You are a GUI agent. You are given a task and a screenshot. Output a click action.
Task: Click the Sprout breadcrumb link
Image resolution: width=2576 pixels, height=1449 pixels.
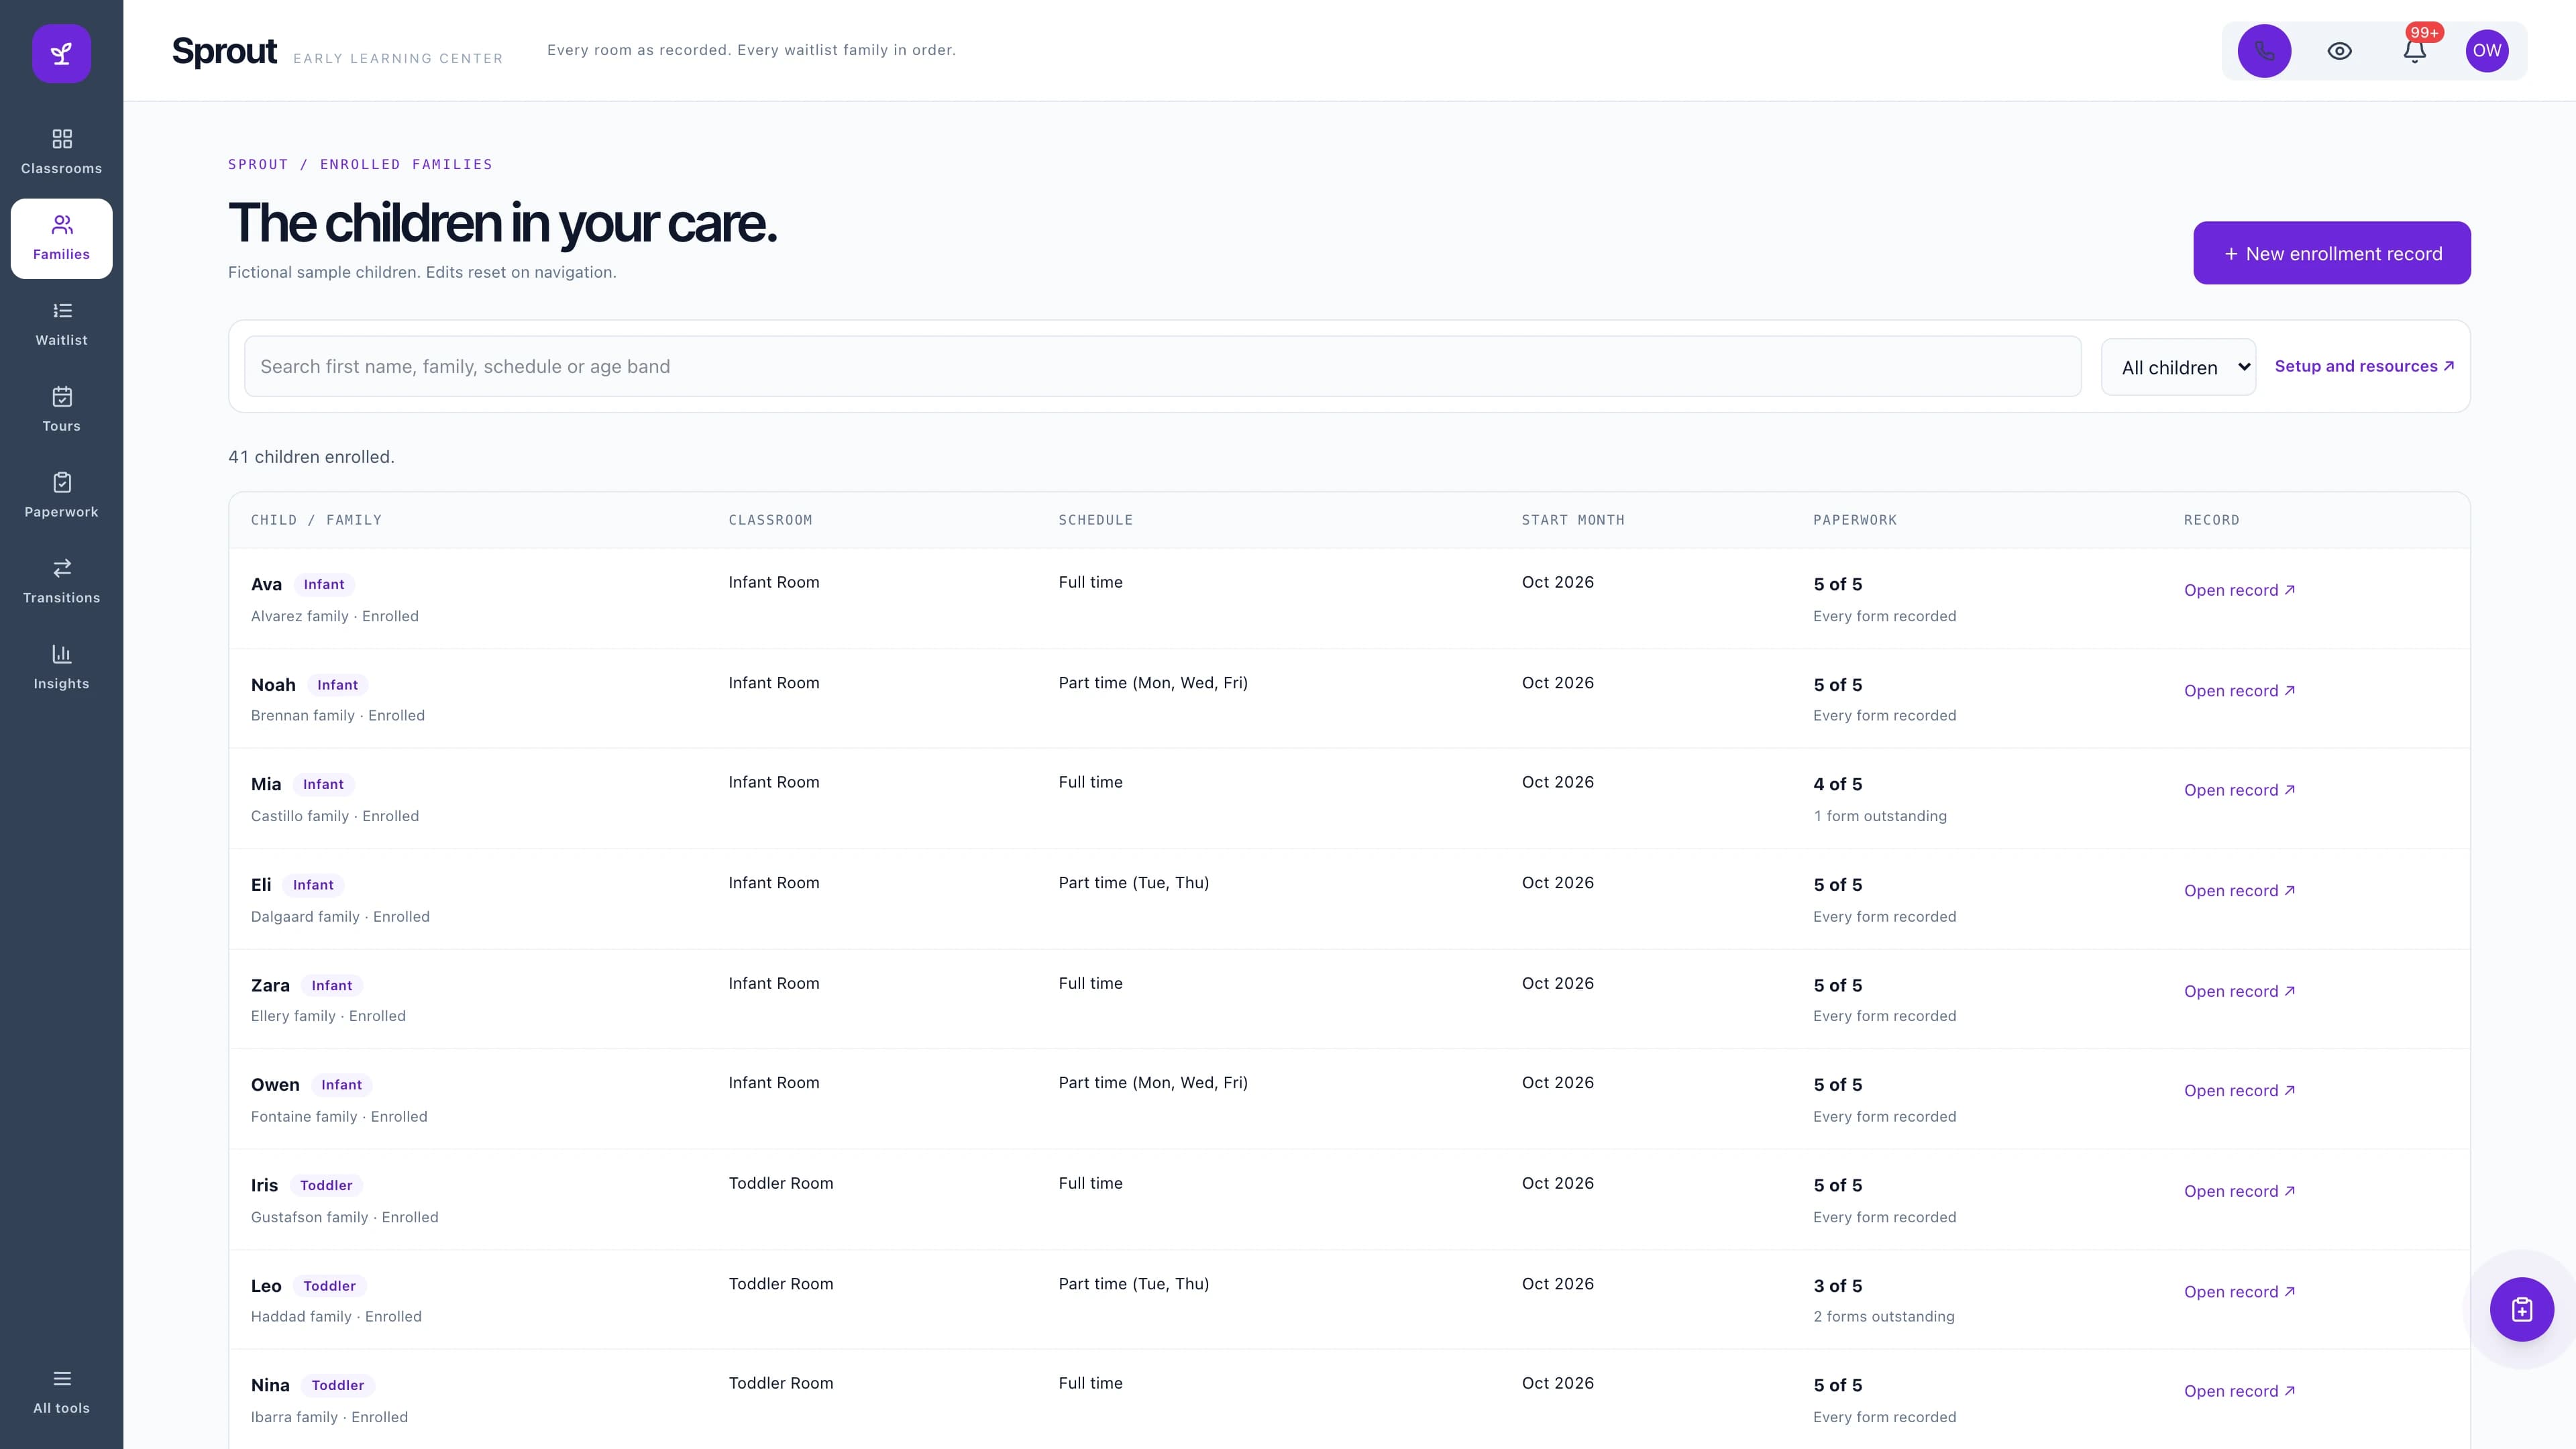pyautogui.click(x=258, y=164)
